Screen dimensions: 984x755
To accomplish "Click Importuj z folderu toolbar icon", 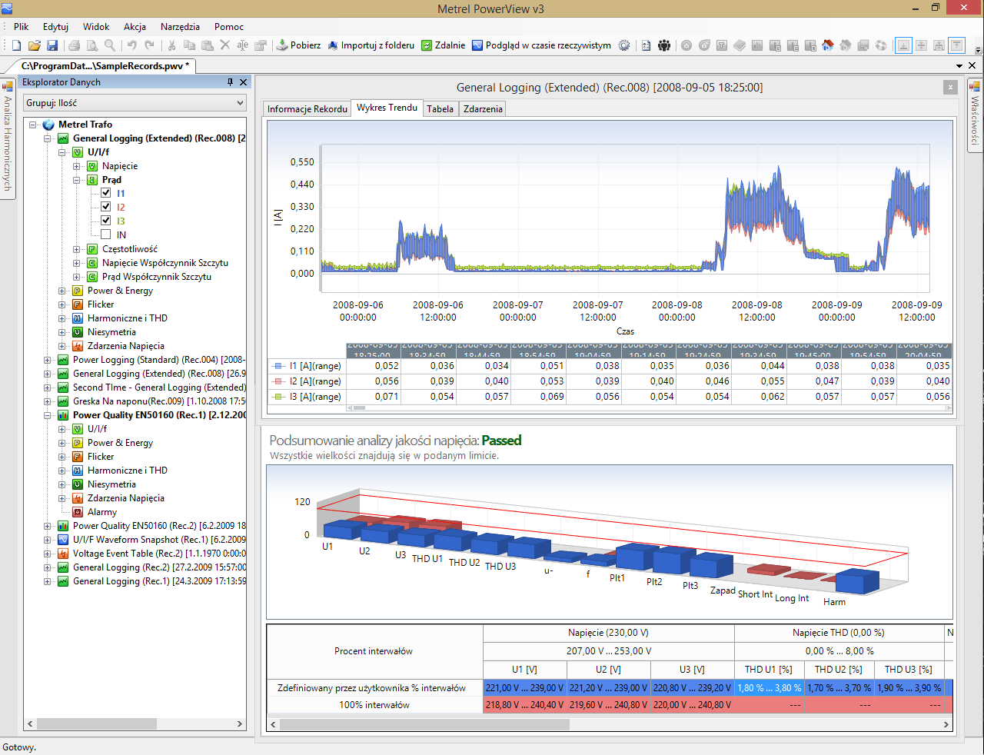I will tap(333, 45).
